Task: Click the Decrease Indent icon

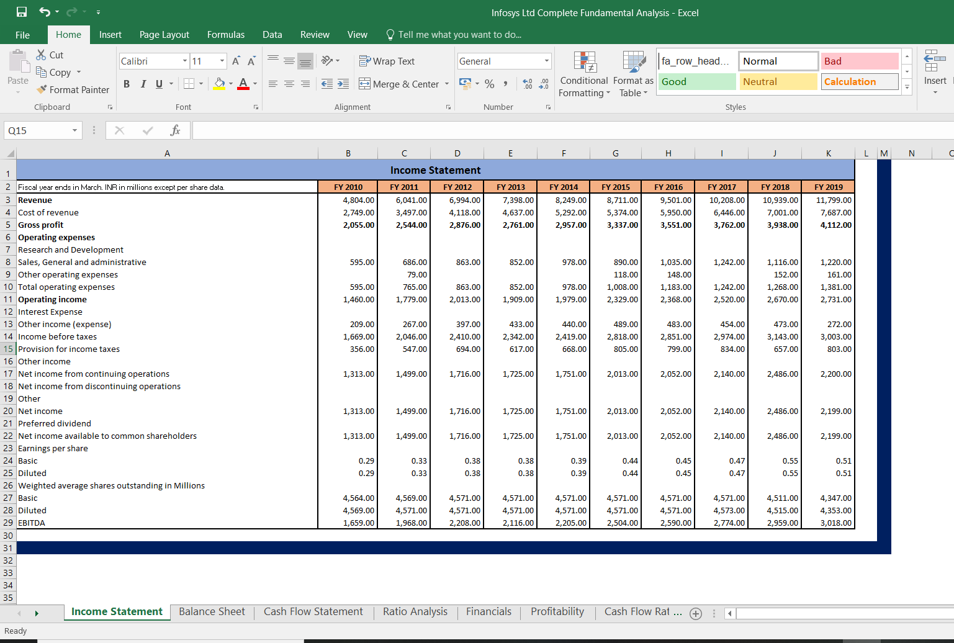Action: coord(326,84)
